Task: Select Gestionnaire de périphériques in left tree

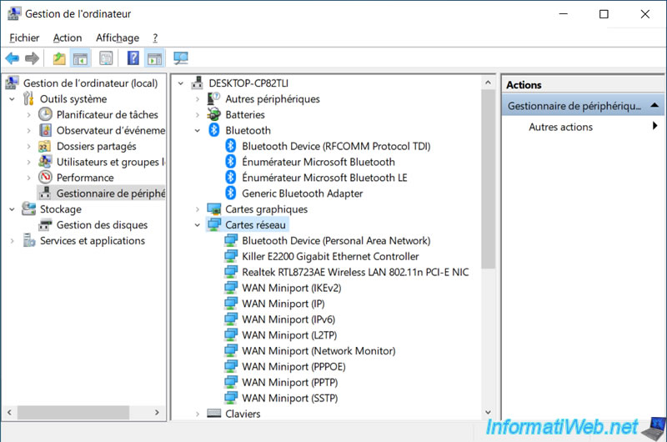Action: coord(110,193)
